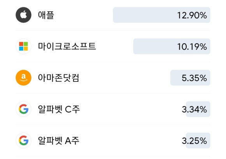Select the 12.90% weight bar
Image resolution: width=226 pixels, height=159 pixels.
tap(162, 15)
